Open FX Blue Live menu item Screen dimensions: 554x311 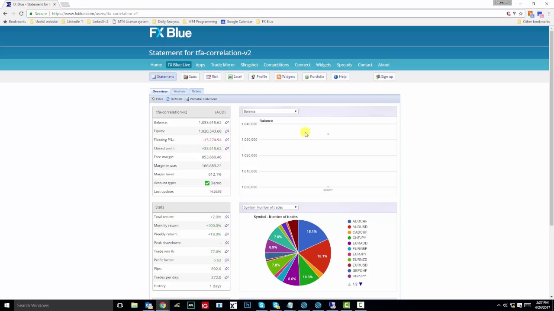[x=179, y=65]
